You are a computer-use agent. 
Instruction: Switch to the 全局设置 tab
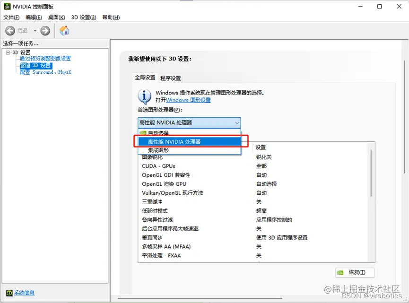145,78
